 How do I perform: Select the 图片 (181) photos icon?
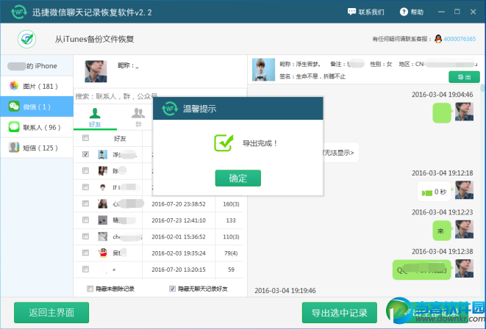(x=14, y=86)
